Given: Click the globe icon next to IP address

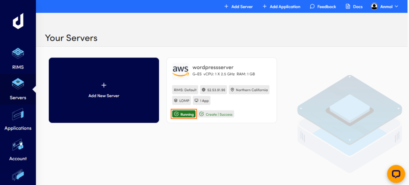Looking at the screenshot, I should [204, 90].
